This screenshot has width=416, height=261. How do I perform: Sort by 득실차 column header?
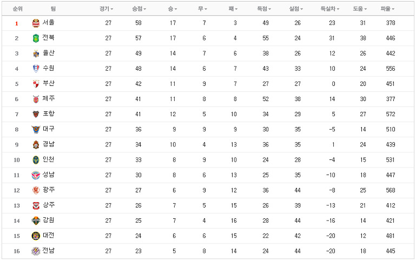pos(330,9)
